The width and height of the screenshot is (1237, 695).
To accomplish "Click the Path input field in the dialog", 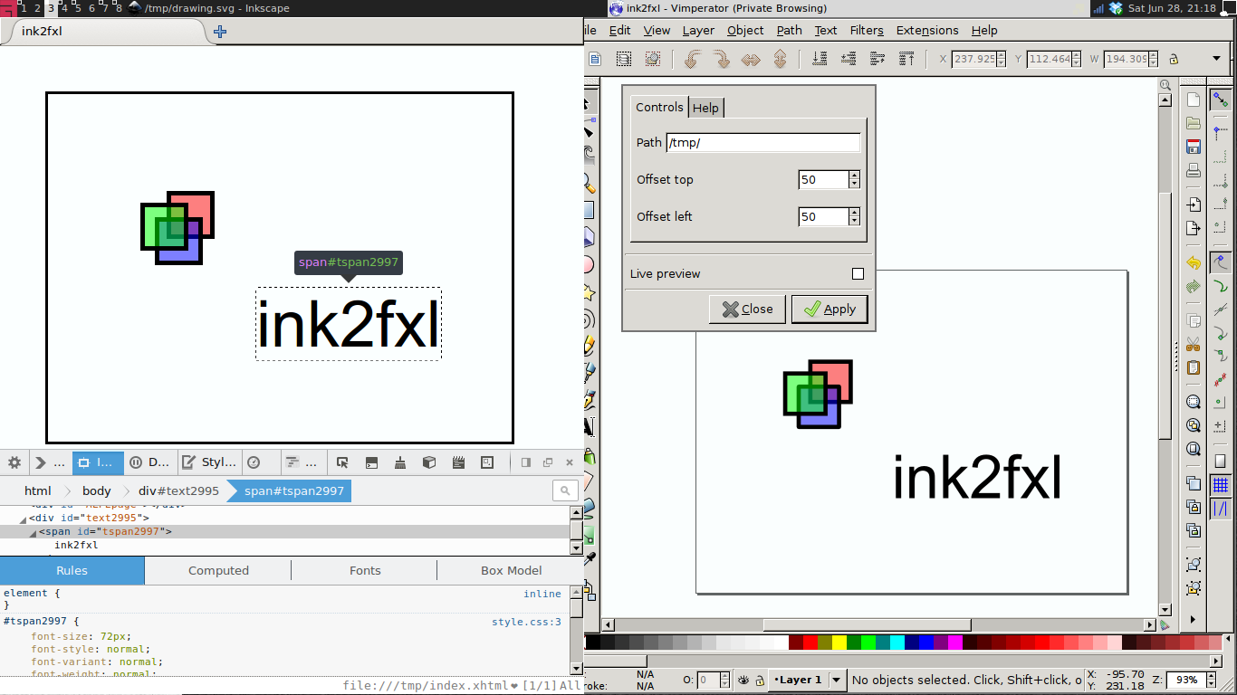I will [763, 142].
